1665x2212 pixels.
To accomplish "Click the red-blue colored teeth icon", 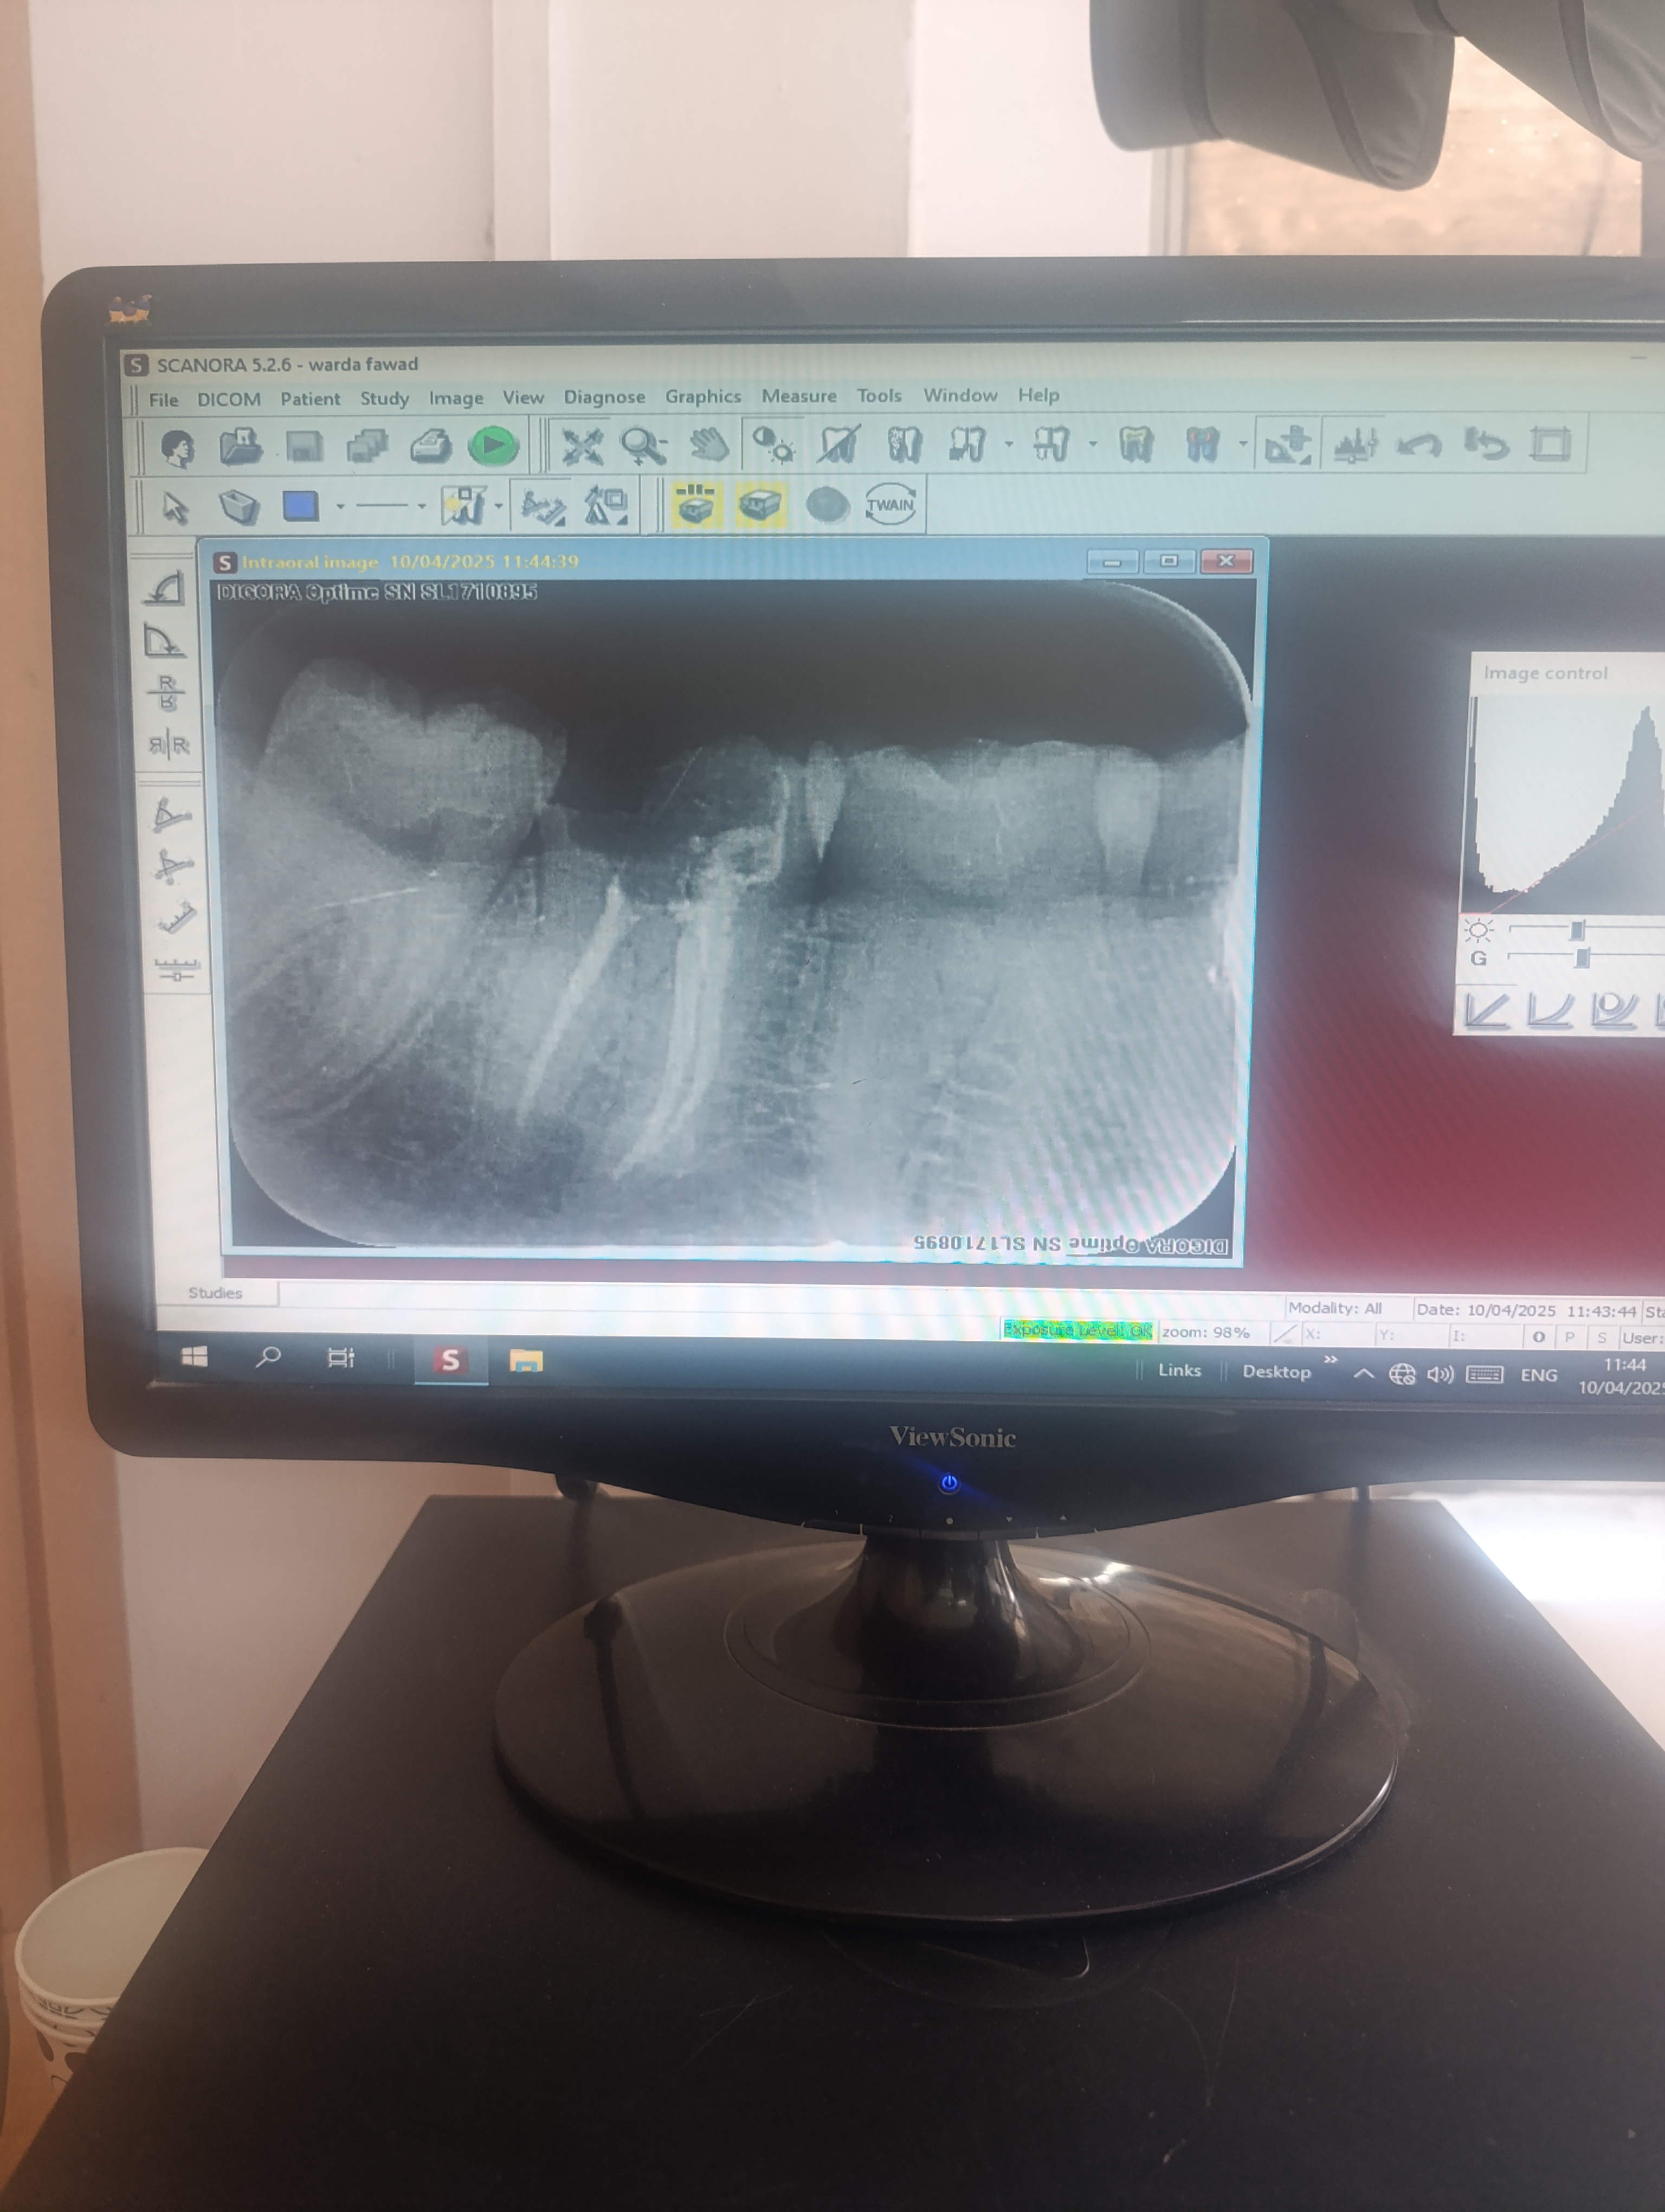I will [1202, 444].
